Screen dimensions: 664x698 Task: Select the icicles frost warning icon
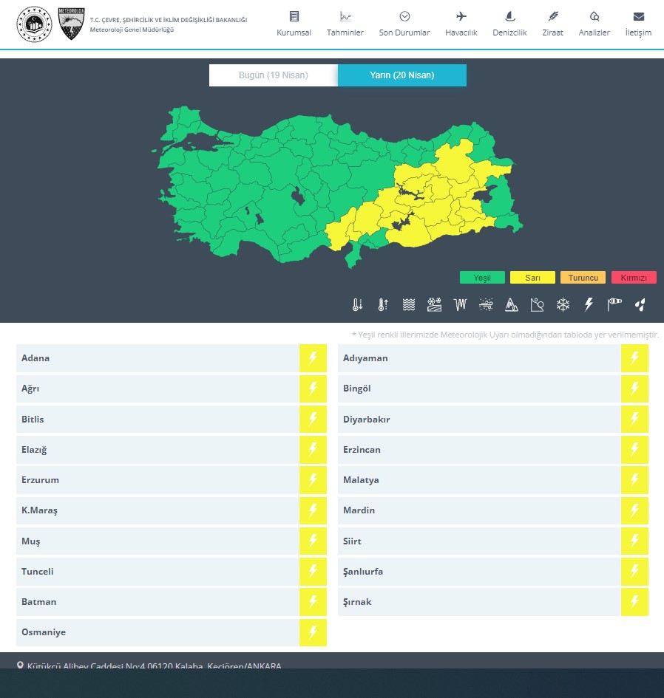(x=460, y=304)
